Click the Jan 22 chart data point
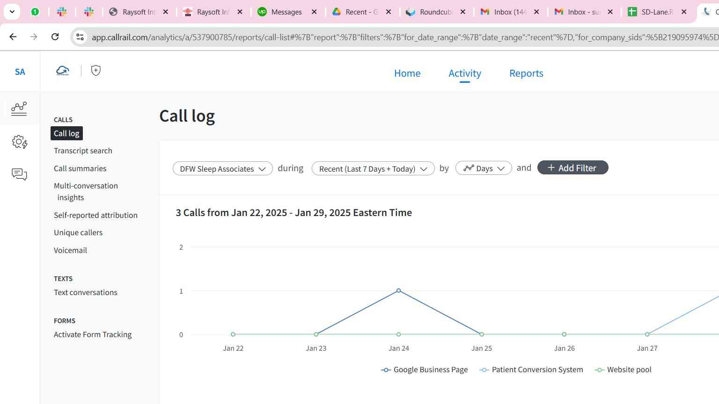719x404 pixels. click(233, 334)
